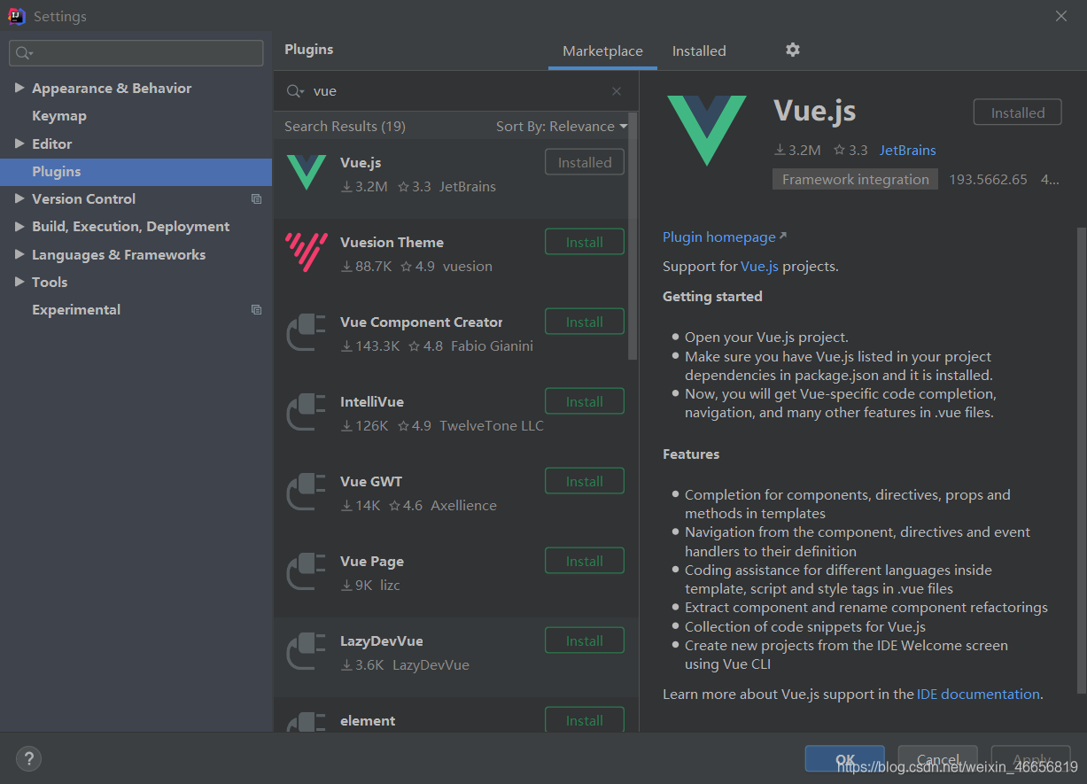
Task: Click Installed button in Vue.js result row
Action: [585, 162]
